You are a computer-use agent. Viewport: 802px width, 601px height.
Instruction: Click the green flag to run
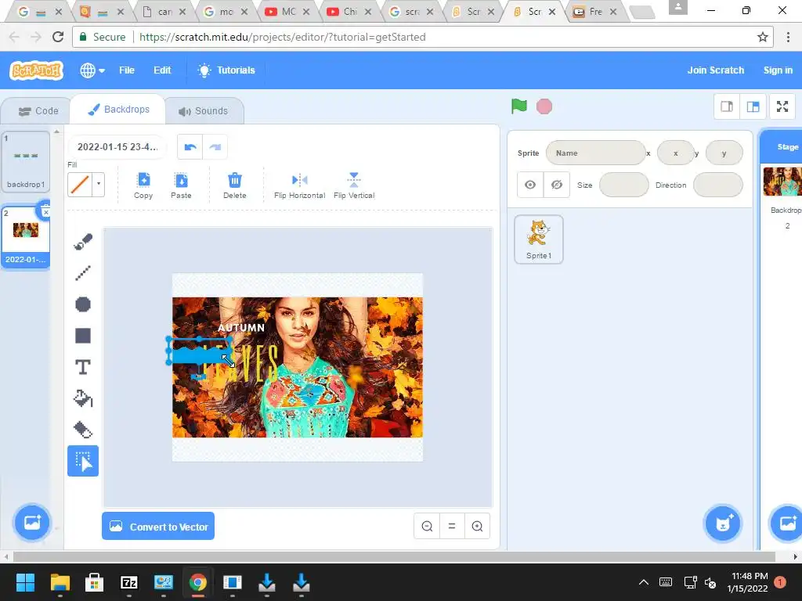click(519, 106)
